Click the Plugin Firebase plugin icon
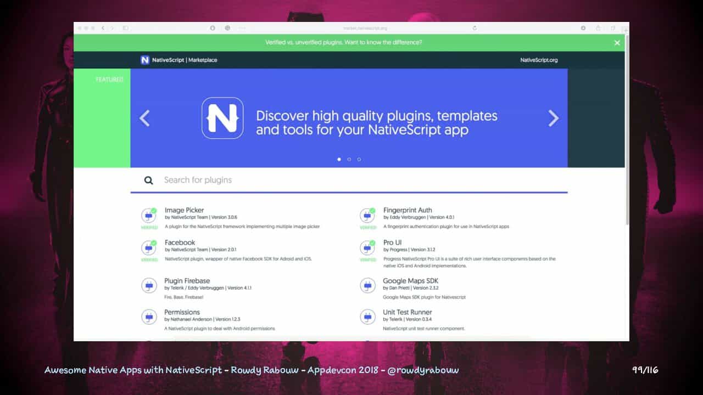The height and width of the screenshot is (395, 703). 148,285
